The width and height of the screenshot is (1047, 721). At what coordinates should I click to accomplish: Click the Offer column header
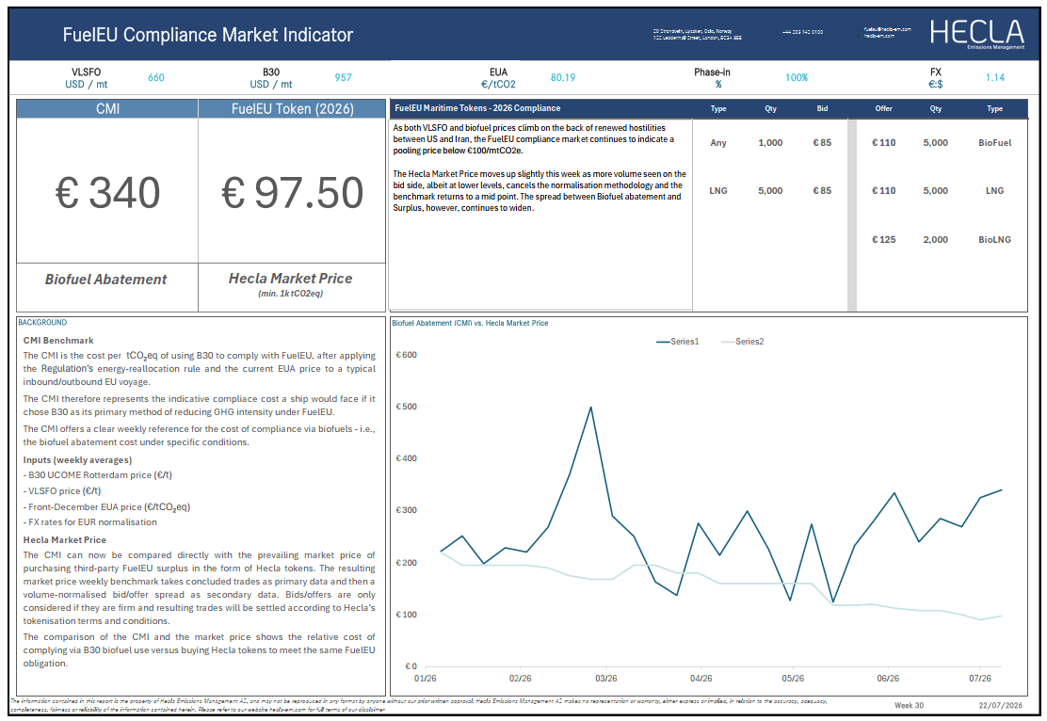(x=883, y=108)
